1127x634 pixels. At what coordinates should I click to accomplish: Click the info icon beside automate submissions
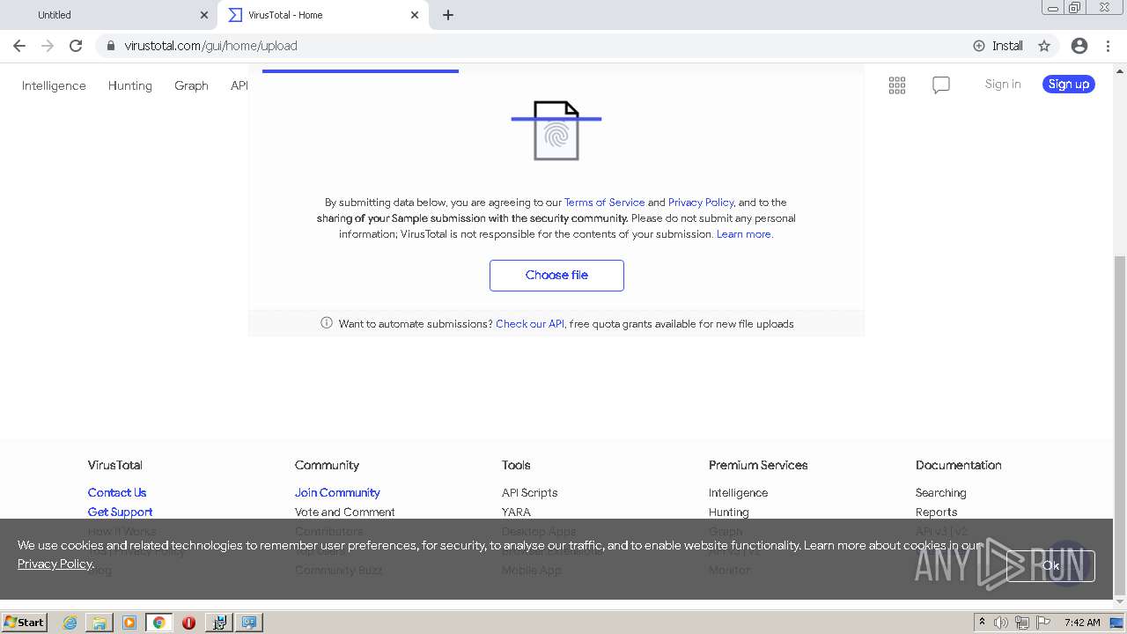click(327, 323)
